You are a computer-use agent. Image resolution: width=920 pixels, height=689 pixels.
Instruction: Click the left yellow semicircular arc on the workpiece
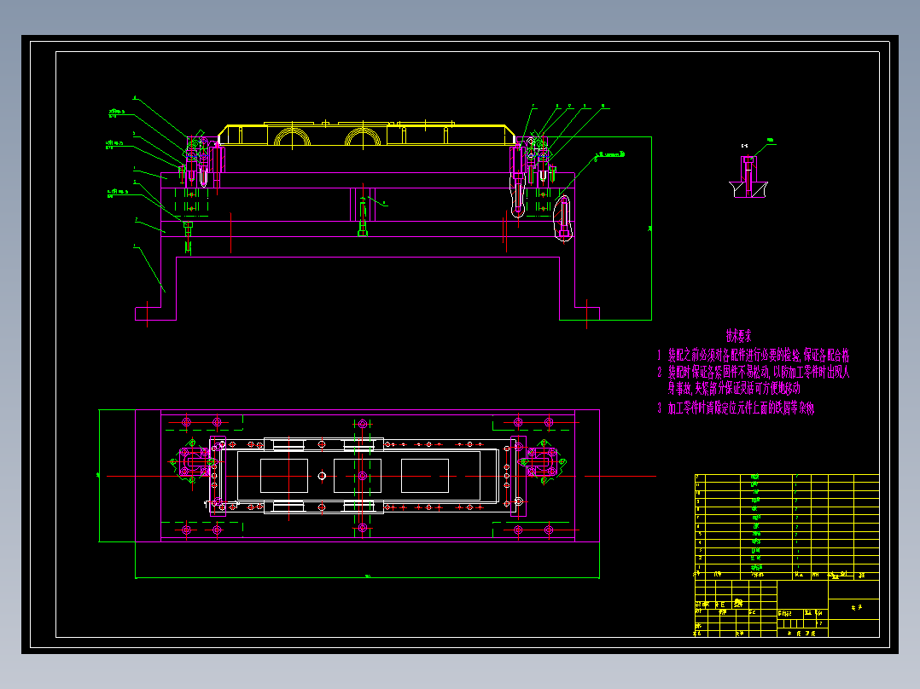(292, 136)
